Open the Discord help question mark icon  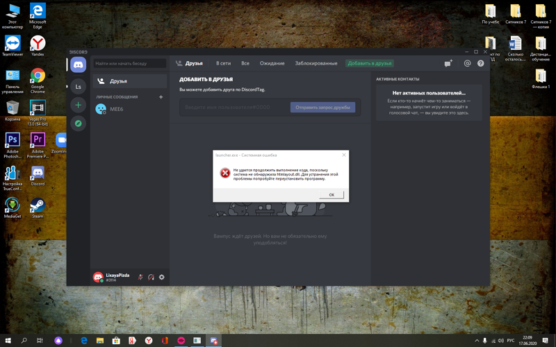480,63
